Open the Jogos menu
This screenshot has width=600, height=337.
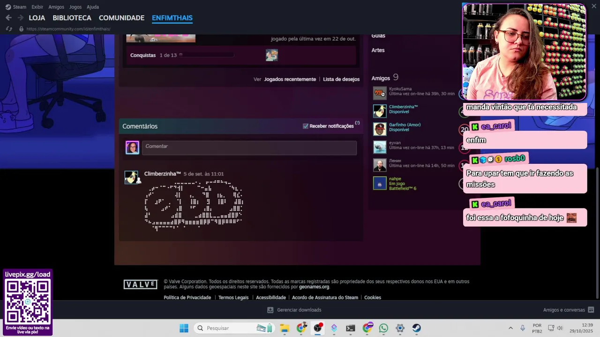pyautogui.click(x=75, y=7)
